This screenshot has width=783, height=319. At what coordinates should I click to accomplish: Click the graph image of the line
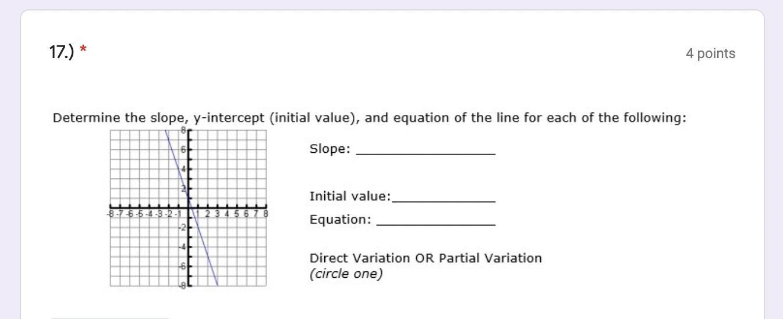[188, 207]
